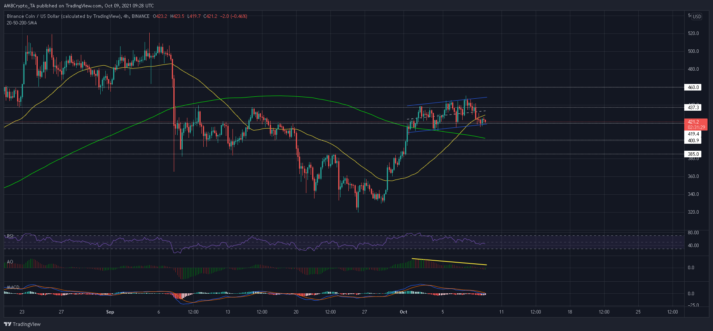
Task: Click the 437.3 horizontal level price tag
Action: [x=693, y=108]
